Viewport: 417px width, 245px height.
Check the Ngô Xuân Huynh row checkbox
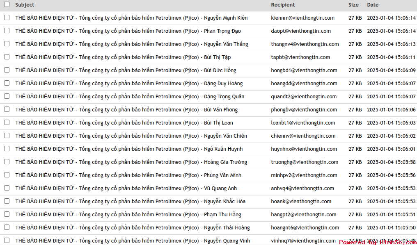[7, 149]
